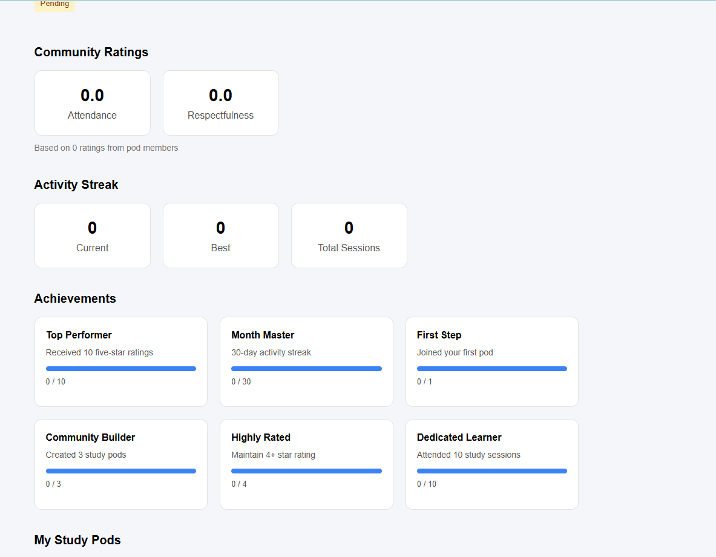
Task: Click the Dedicated Learner achievement card
Action: pyautogui.click(x=492, y=464)
